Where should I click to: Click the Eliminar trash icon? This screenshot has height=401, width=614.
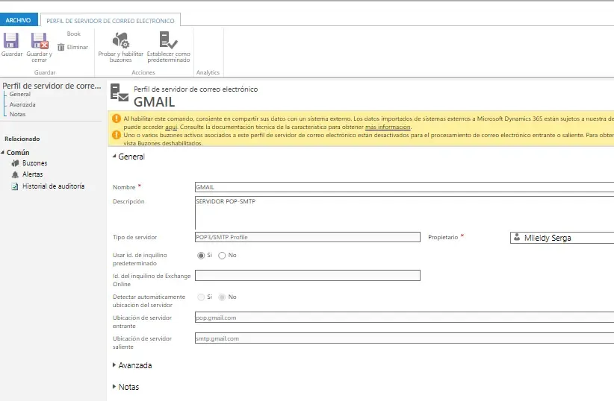tap(61, 47)
